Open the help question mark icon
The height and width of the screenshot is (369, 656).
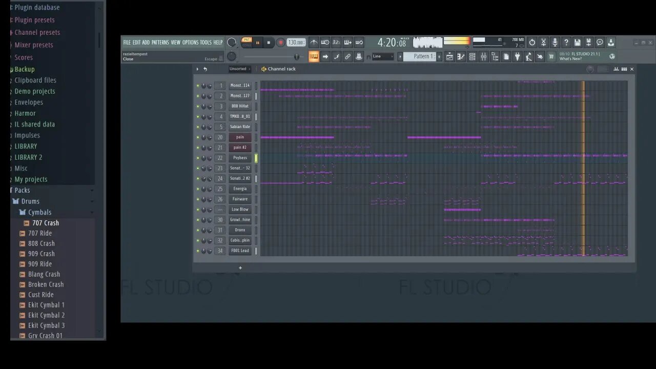pos(566,43)
